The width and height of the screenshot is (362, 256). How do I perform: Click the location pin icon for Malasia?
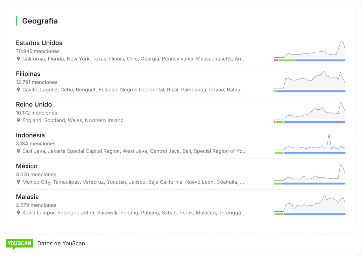[x=18, y=213]
